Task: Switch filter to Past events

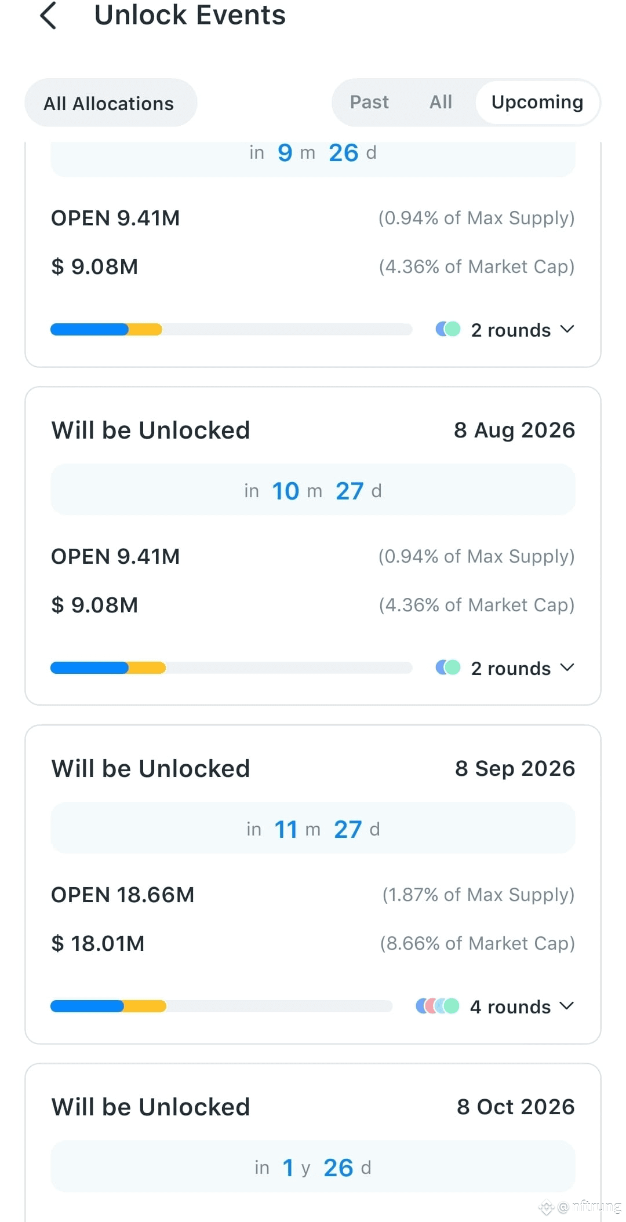Action: point(369,103)
